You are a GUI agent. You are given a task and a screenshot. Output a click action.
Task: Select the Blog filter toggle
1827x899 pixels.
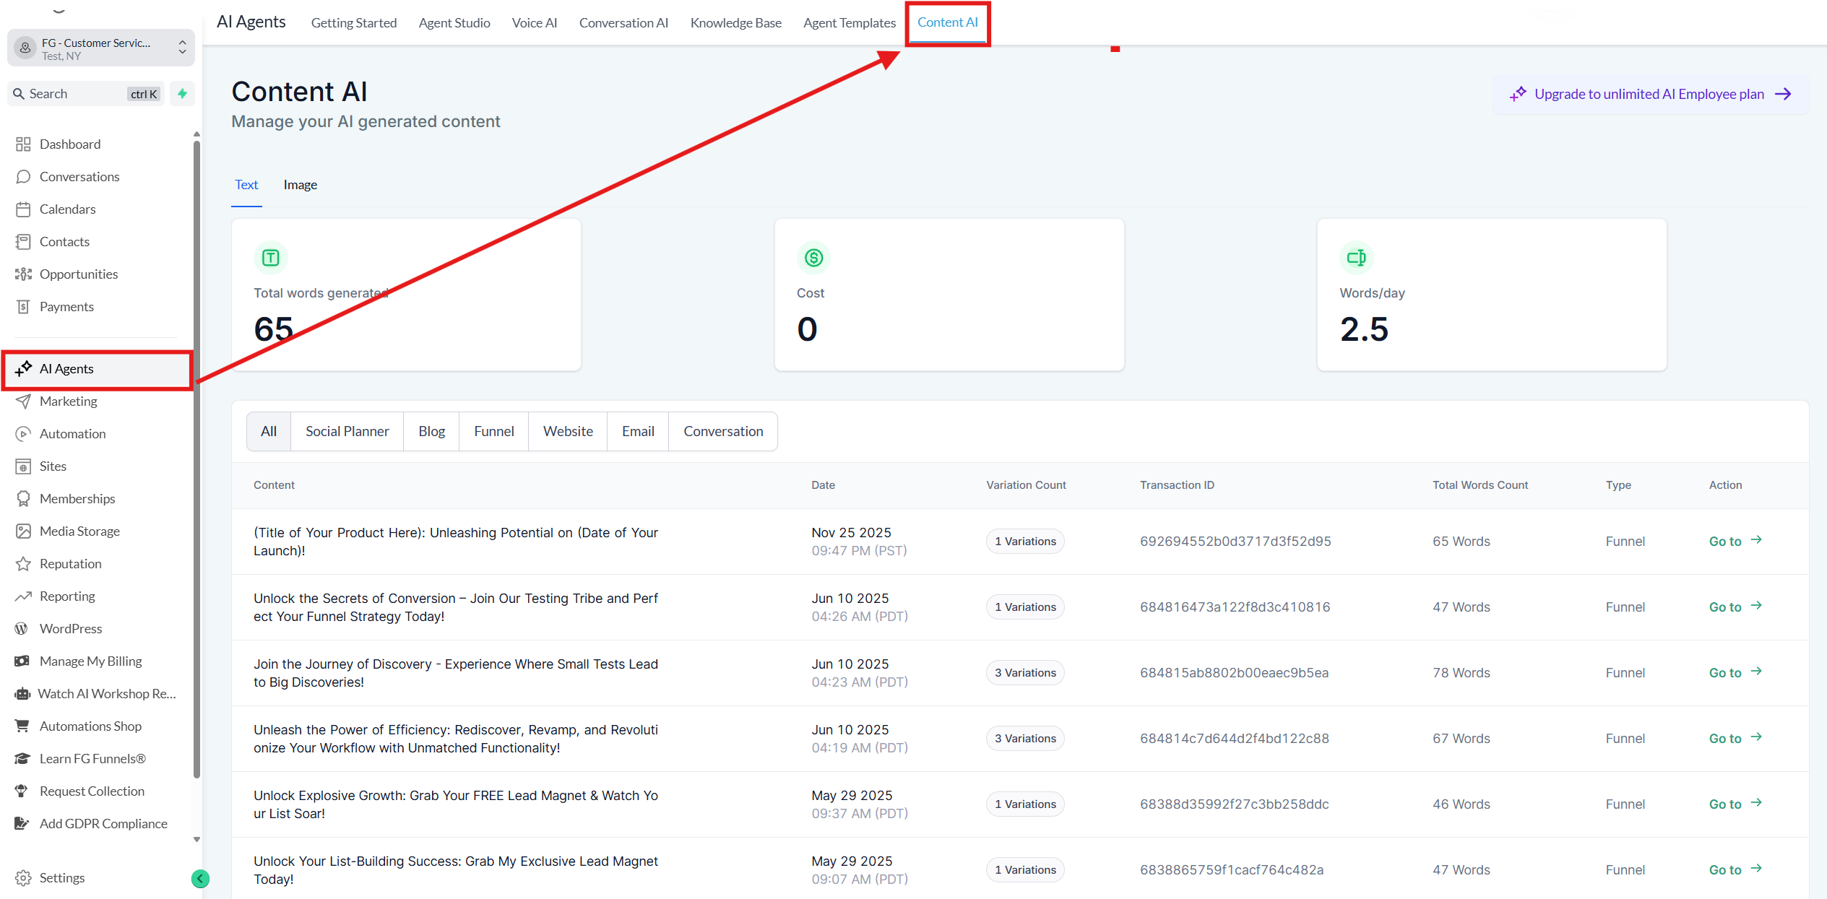(x=431, y=432)
